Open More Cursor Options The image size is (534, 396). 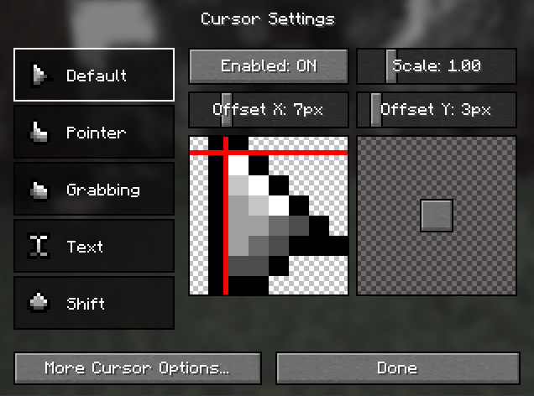coord(138,368)
